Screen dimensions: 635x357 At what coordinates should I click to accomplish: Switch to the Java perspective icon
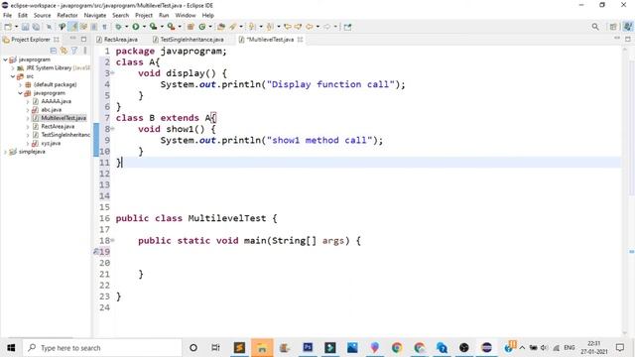627,27
